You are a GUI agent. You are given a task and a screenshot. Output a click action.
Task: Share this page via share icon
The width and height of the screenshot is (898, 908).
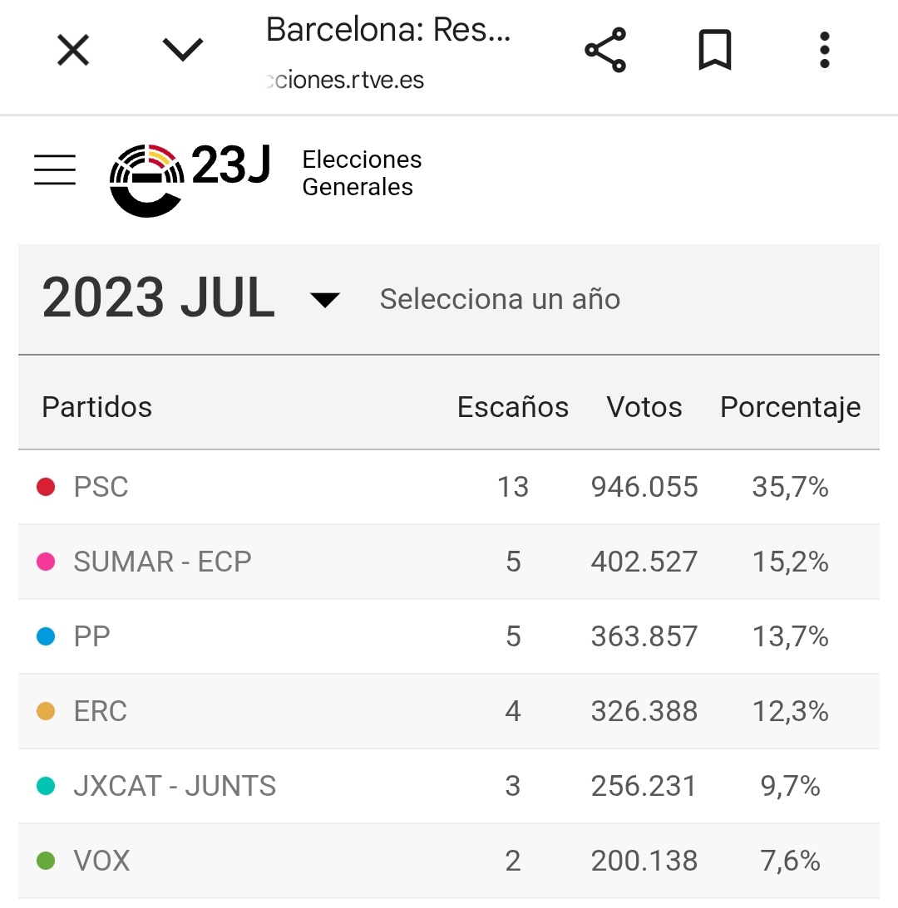point(605,51)
